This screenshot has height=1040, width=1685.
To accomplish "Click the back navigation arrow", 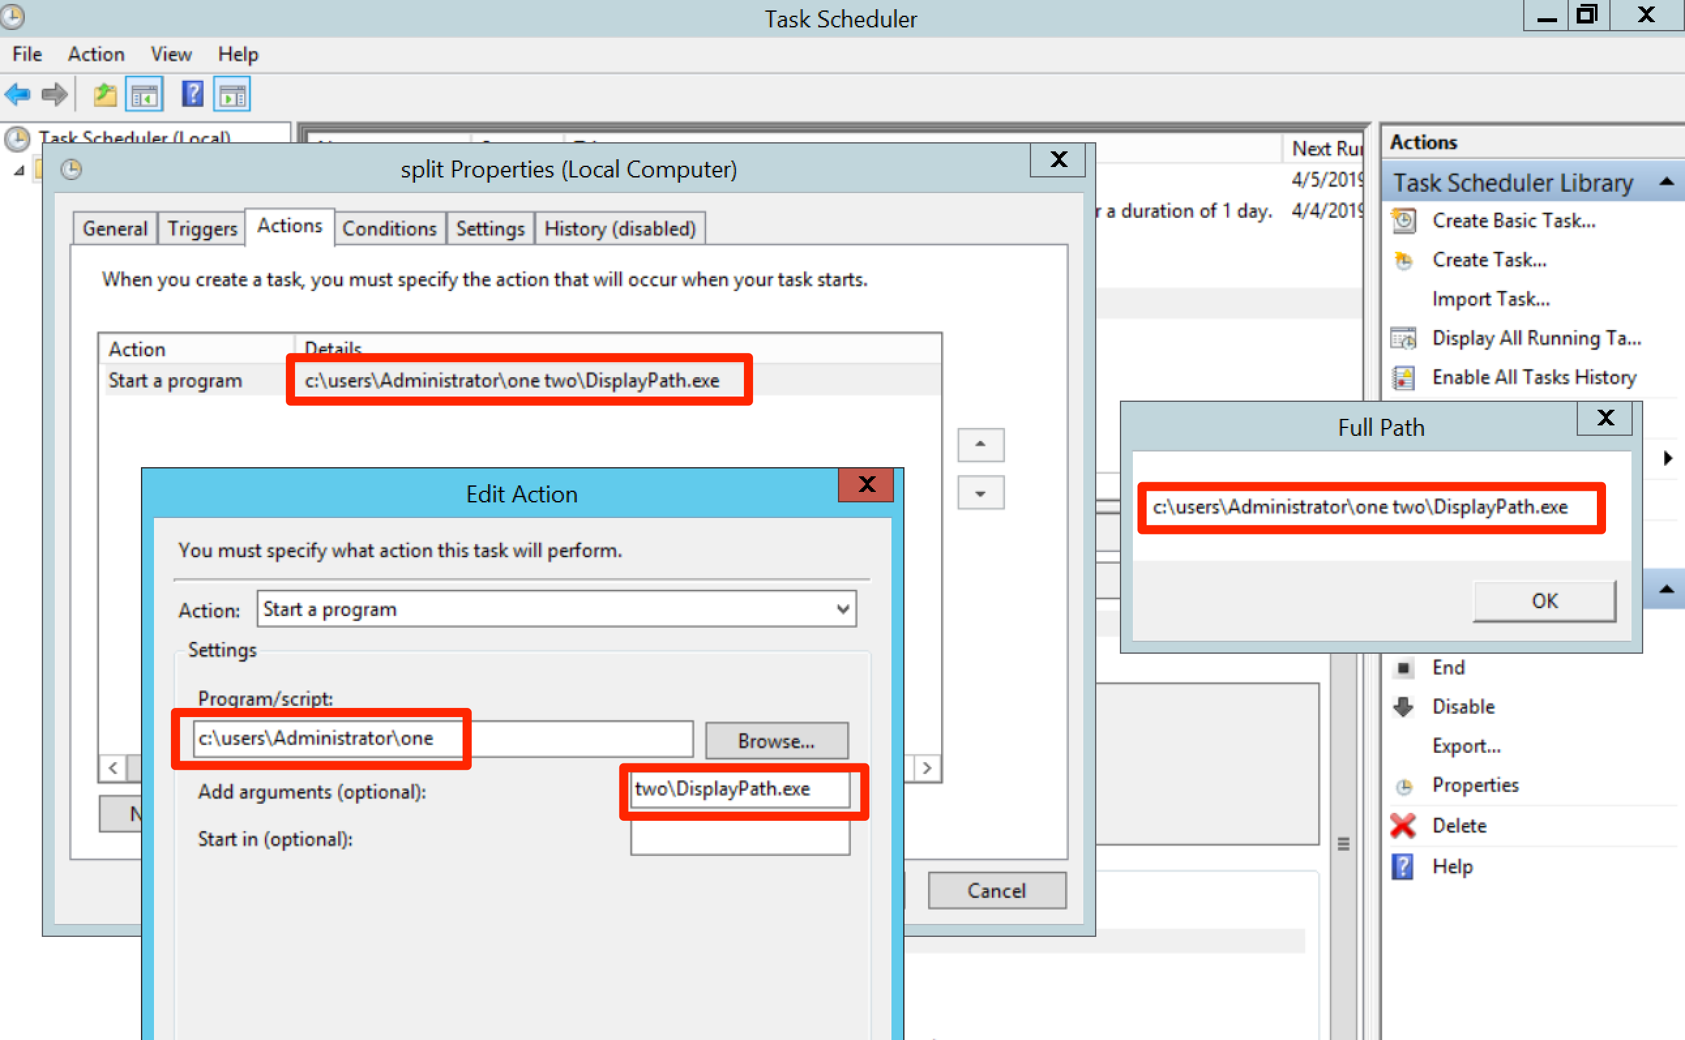I will point(17,94).
